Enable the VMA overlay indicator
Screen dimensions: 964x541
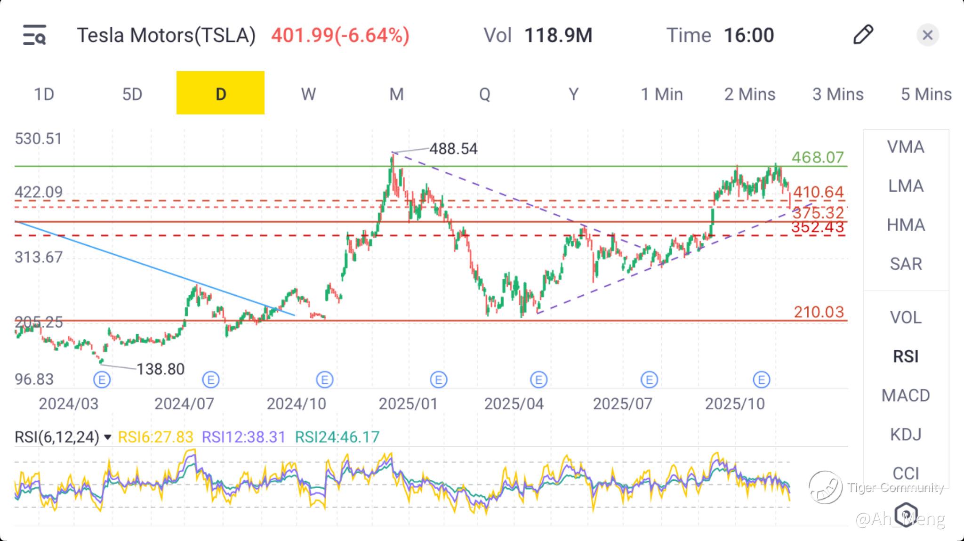coord(906,147)
